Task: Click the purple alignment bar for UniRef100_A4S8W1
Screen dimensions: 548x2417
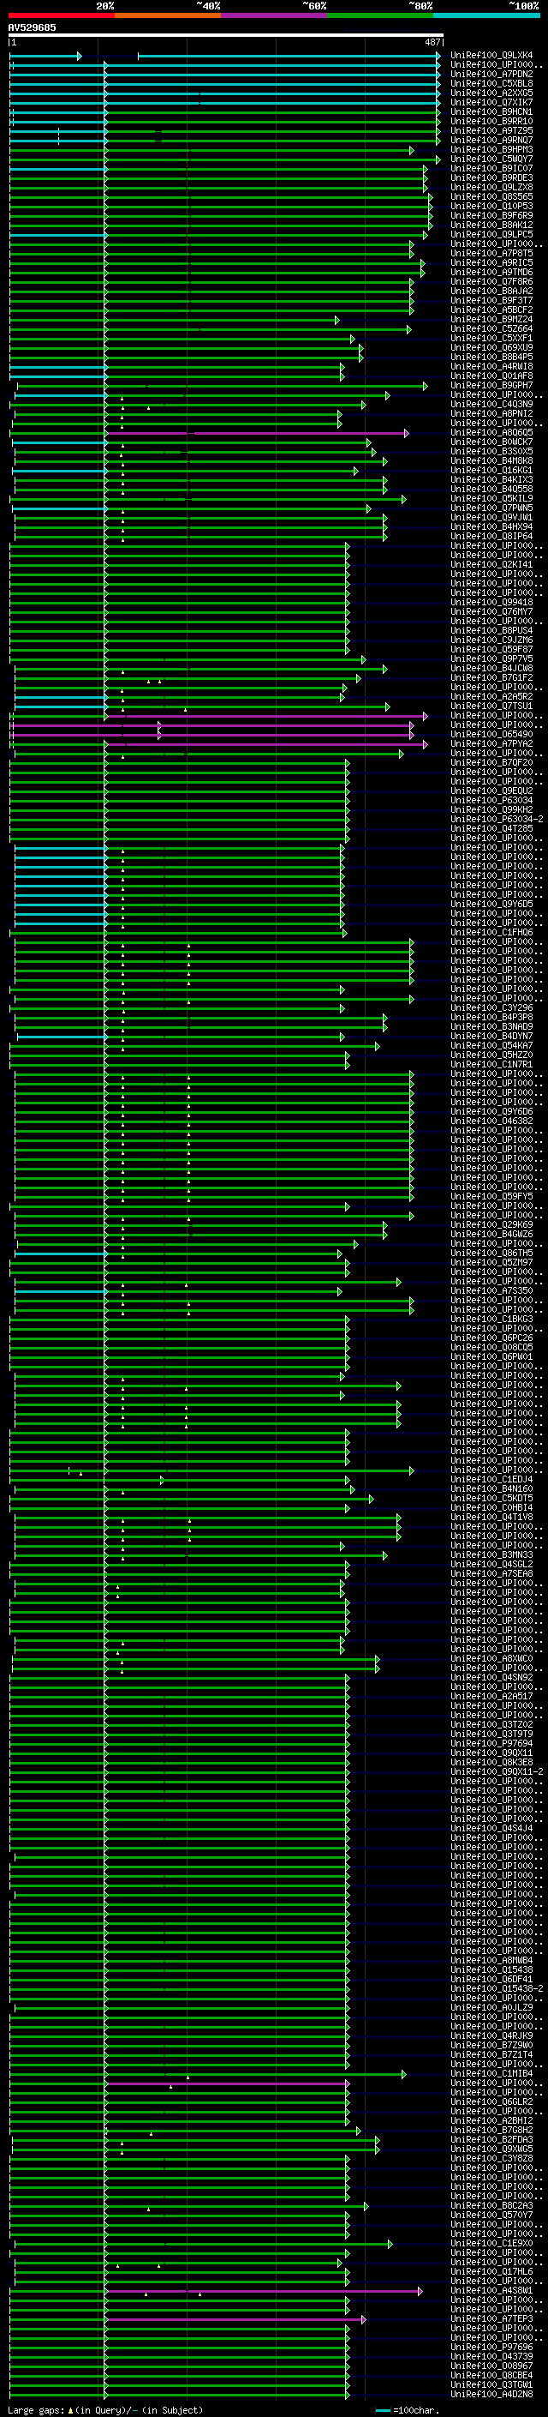Action: tap(263, 2290)
